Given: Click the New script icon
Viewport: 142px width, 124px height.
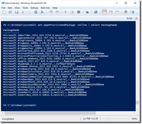Looking at the screenshot, I should point(4,12).
